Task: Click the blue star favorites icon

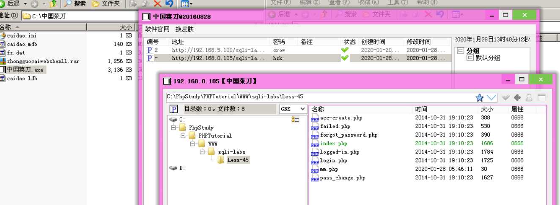Action: tap(479, 97)
